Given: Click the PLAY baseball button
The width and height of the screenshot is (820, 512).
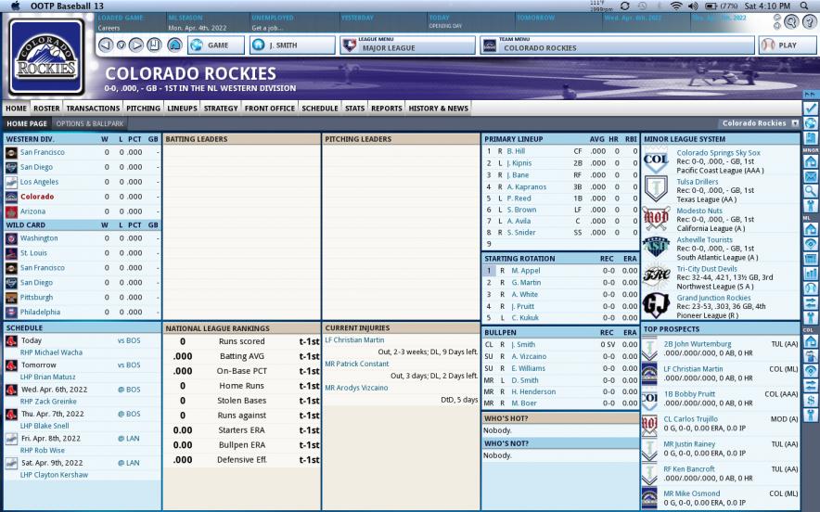Looking at the screenshot, I should tap(787, 45).
